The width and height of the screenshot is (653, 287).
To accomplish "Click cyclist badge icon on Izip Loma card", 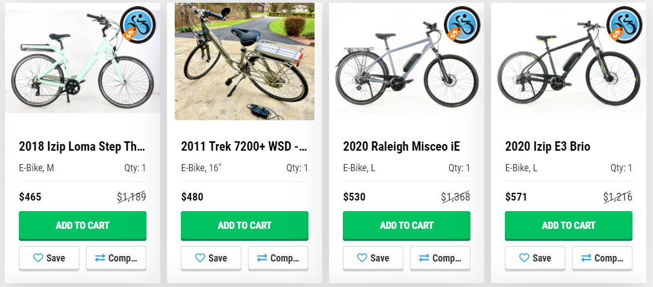I will pyautogui.click(x=138, y=25).
